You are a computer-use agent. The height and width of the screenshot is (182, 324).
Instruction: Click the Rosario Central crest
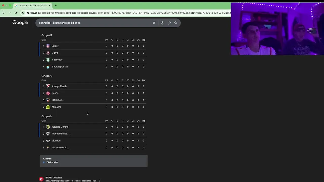(48, 127)
